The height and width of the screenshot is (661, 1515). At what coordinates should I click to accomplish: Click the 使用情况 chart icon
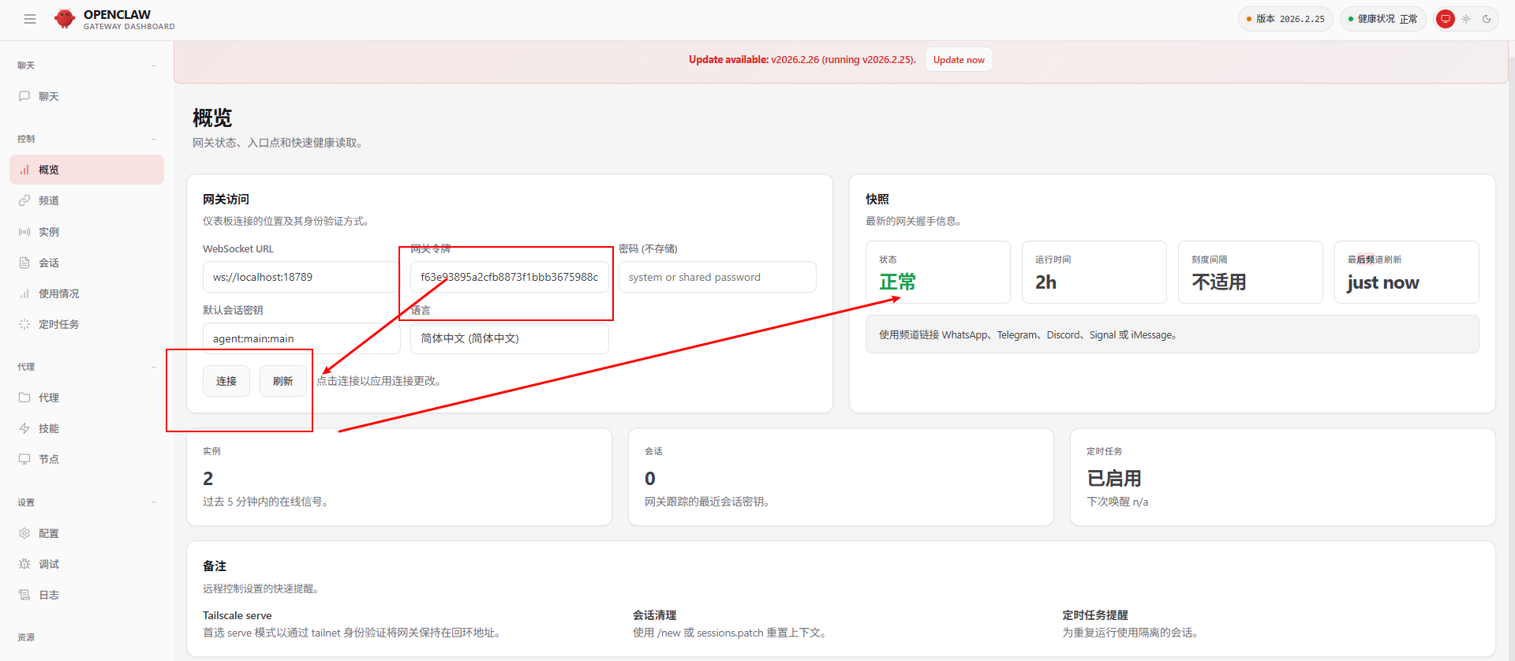point(24,293)
